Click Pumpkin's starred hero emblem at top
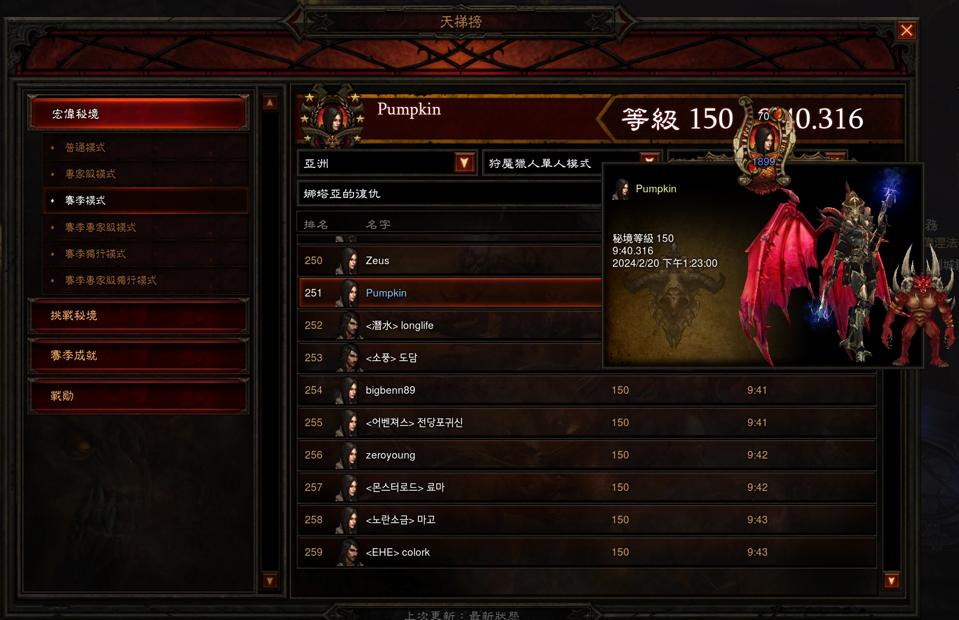959x620 pixels. click(332, 117)
